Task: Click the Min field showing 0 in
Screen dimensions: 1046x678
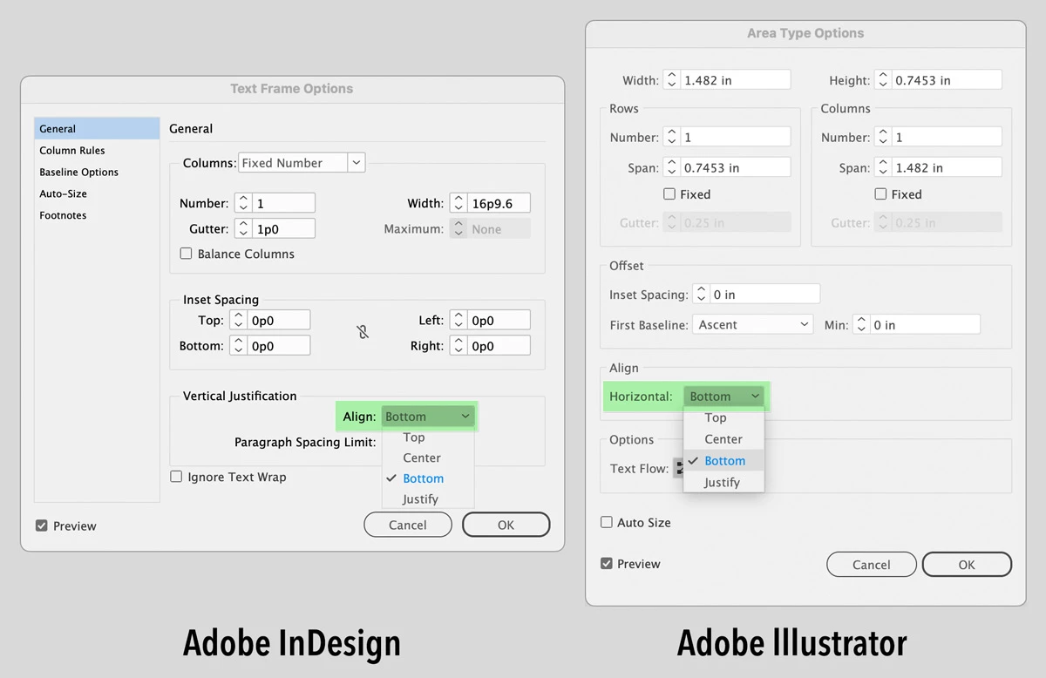Action: [x=925, y=324]
